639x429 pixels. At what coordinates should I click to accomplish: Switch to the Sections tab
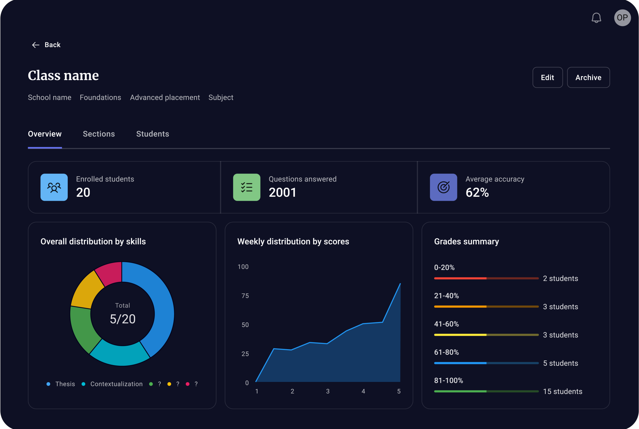tap(99, 134)
